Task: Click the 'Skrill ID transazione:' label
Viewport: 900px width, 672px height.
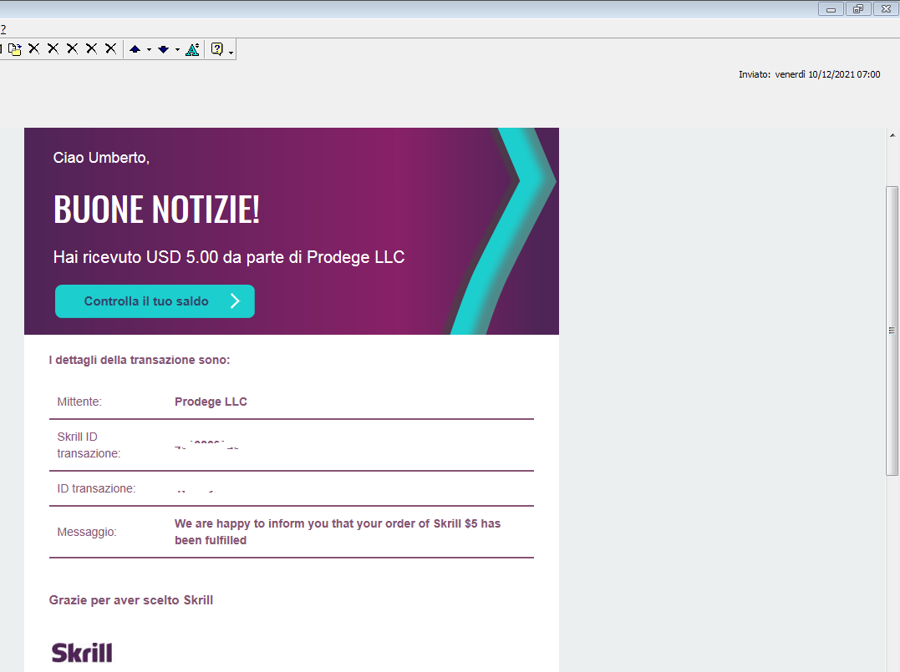Action: click(89, 445)
